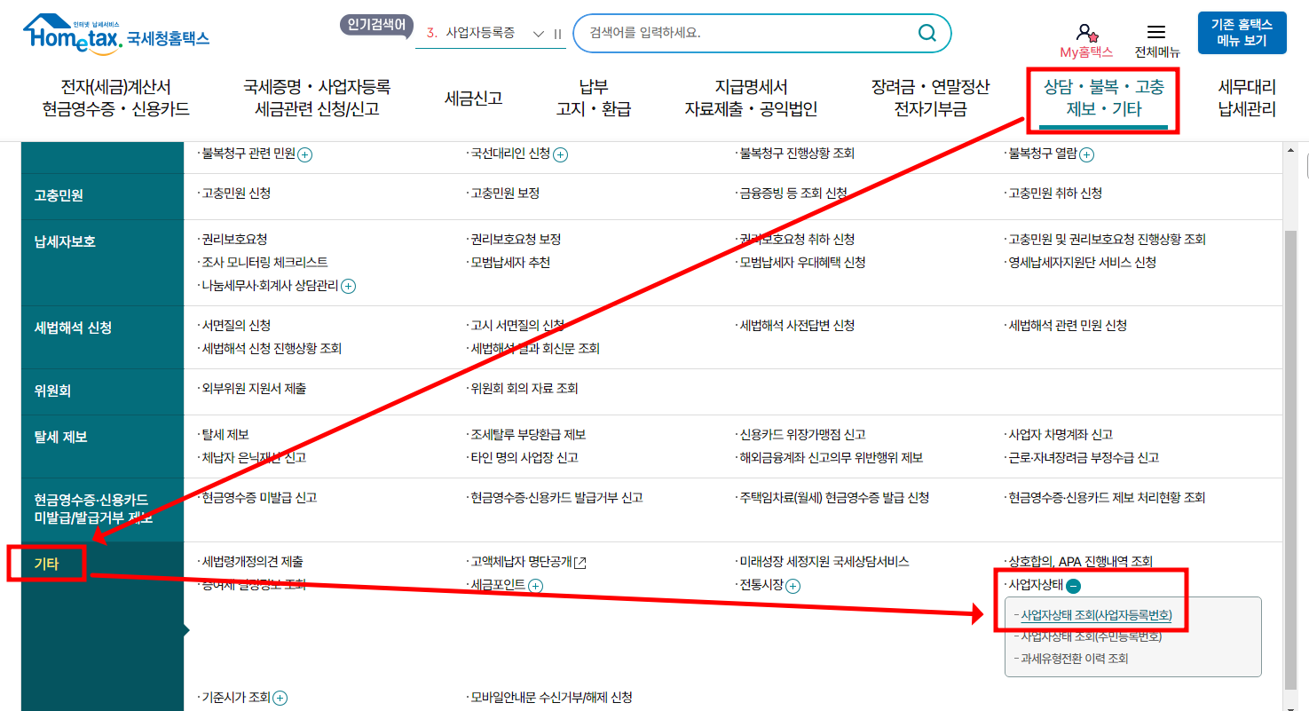Click the 기존 홈택스 메뉴 보기 button
Image resolution: width=1309 pixels, height=711 pixels.
point(1242,32)
